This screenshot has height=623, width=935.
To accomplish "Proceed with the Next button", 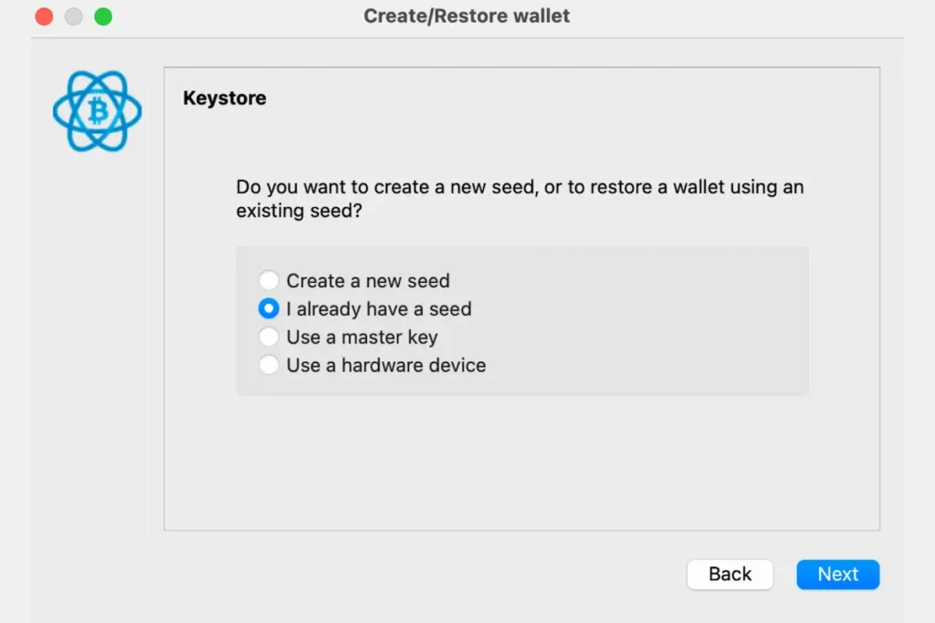I will click(x=837, y=574).
